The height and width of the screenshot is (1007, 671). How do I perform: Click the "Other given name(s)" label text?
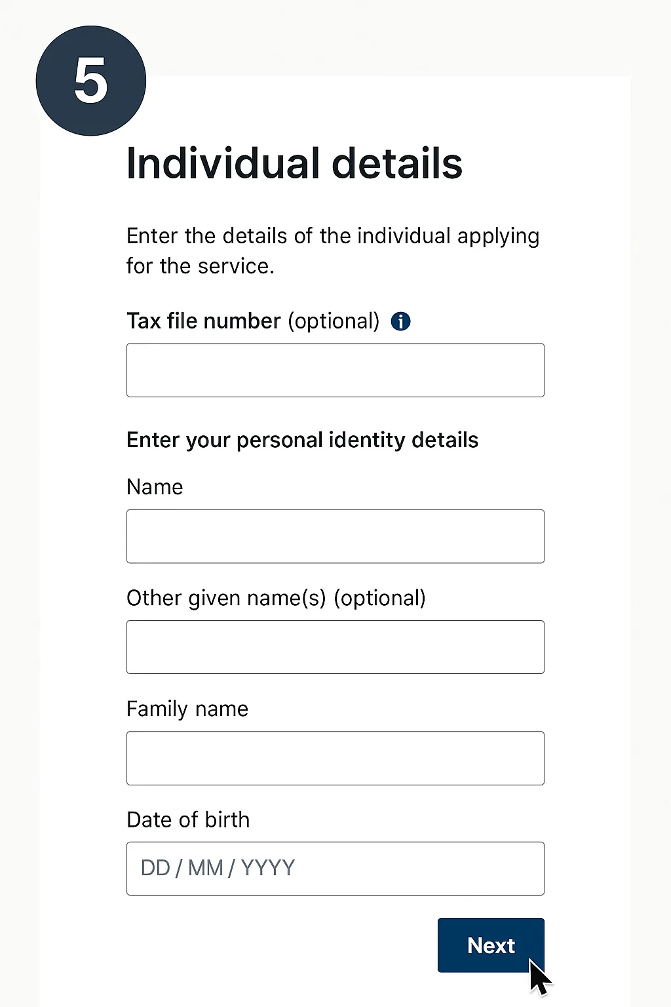pyautogui.click(x=226, y=598)
